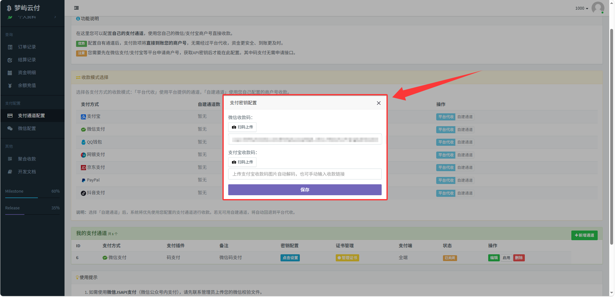This screenshot has height=297, width=615.
Task: Click 删除 for channel 6
Action: tap(519, 258)
